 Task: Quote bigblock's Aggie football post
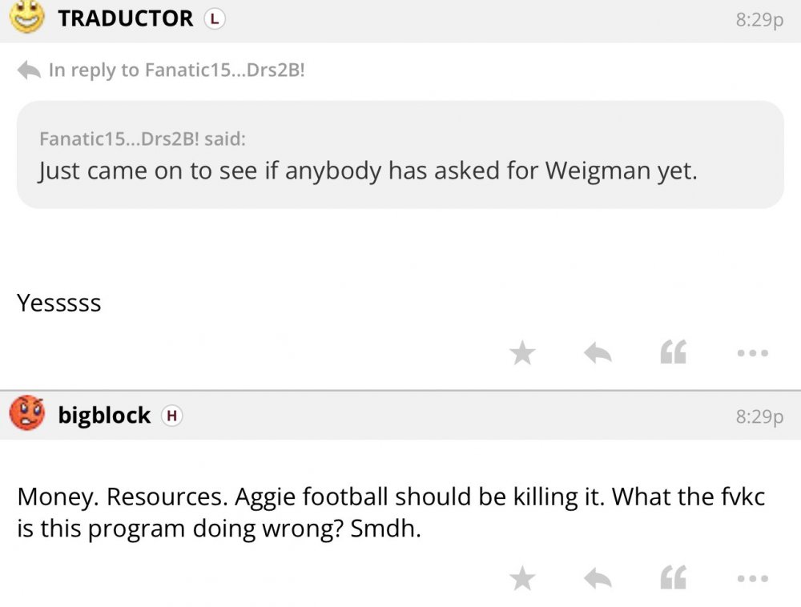click(x=674, y=577)
